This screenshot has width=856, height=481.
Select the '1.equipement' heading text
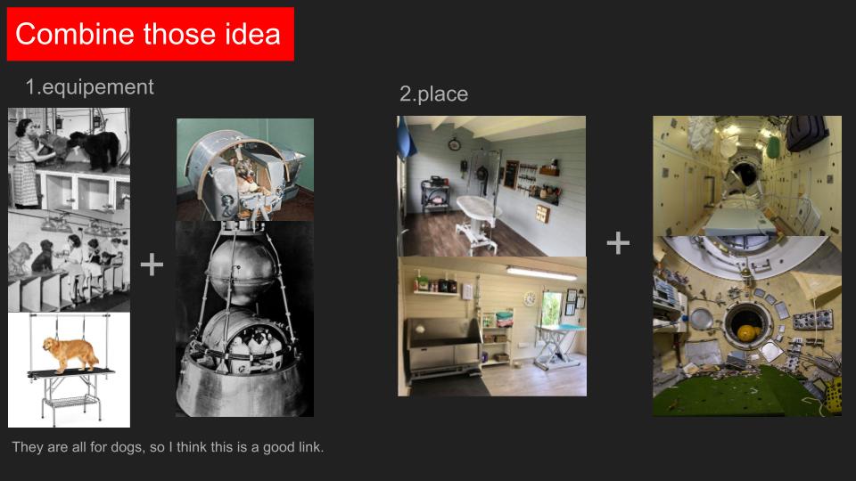pos(89,87)
